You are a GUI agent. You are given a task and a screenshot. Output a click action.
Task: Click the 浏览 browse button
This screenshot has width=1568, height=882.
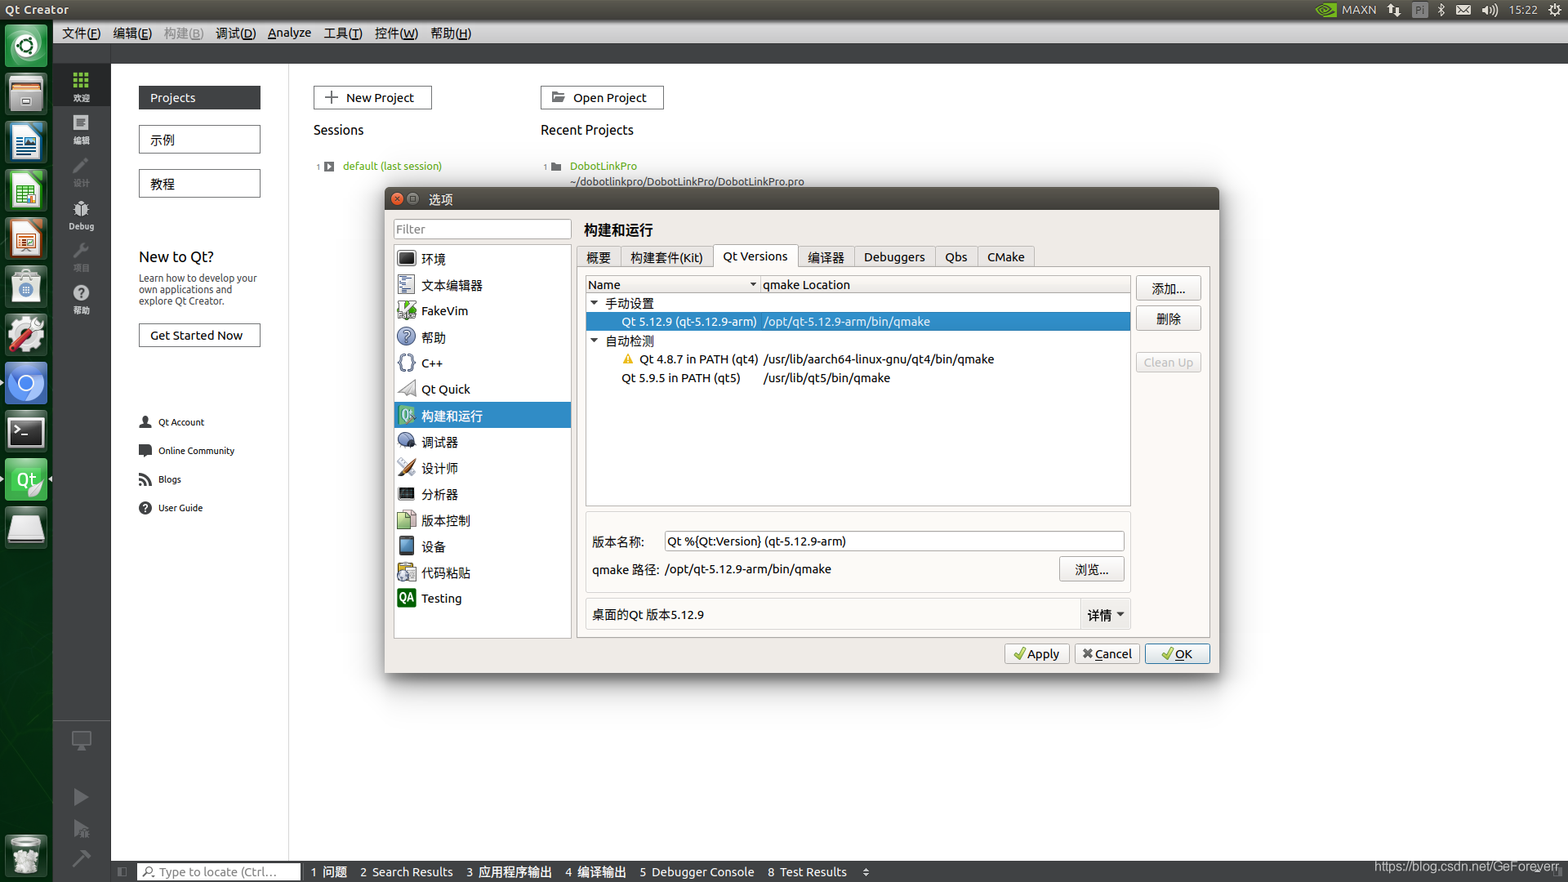(x=1091, y=568)
